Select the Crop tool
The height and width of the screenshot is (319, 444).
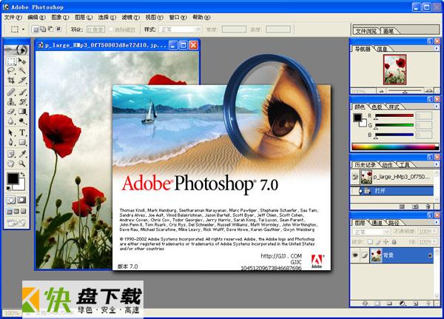point(11,81)
